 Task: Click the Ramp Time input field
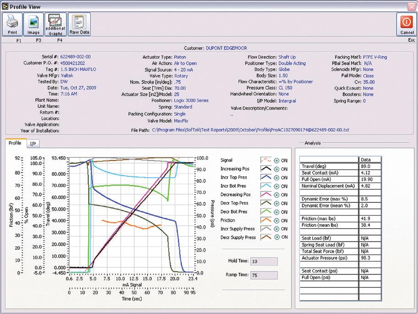point(264,275)
